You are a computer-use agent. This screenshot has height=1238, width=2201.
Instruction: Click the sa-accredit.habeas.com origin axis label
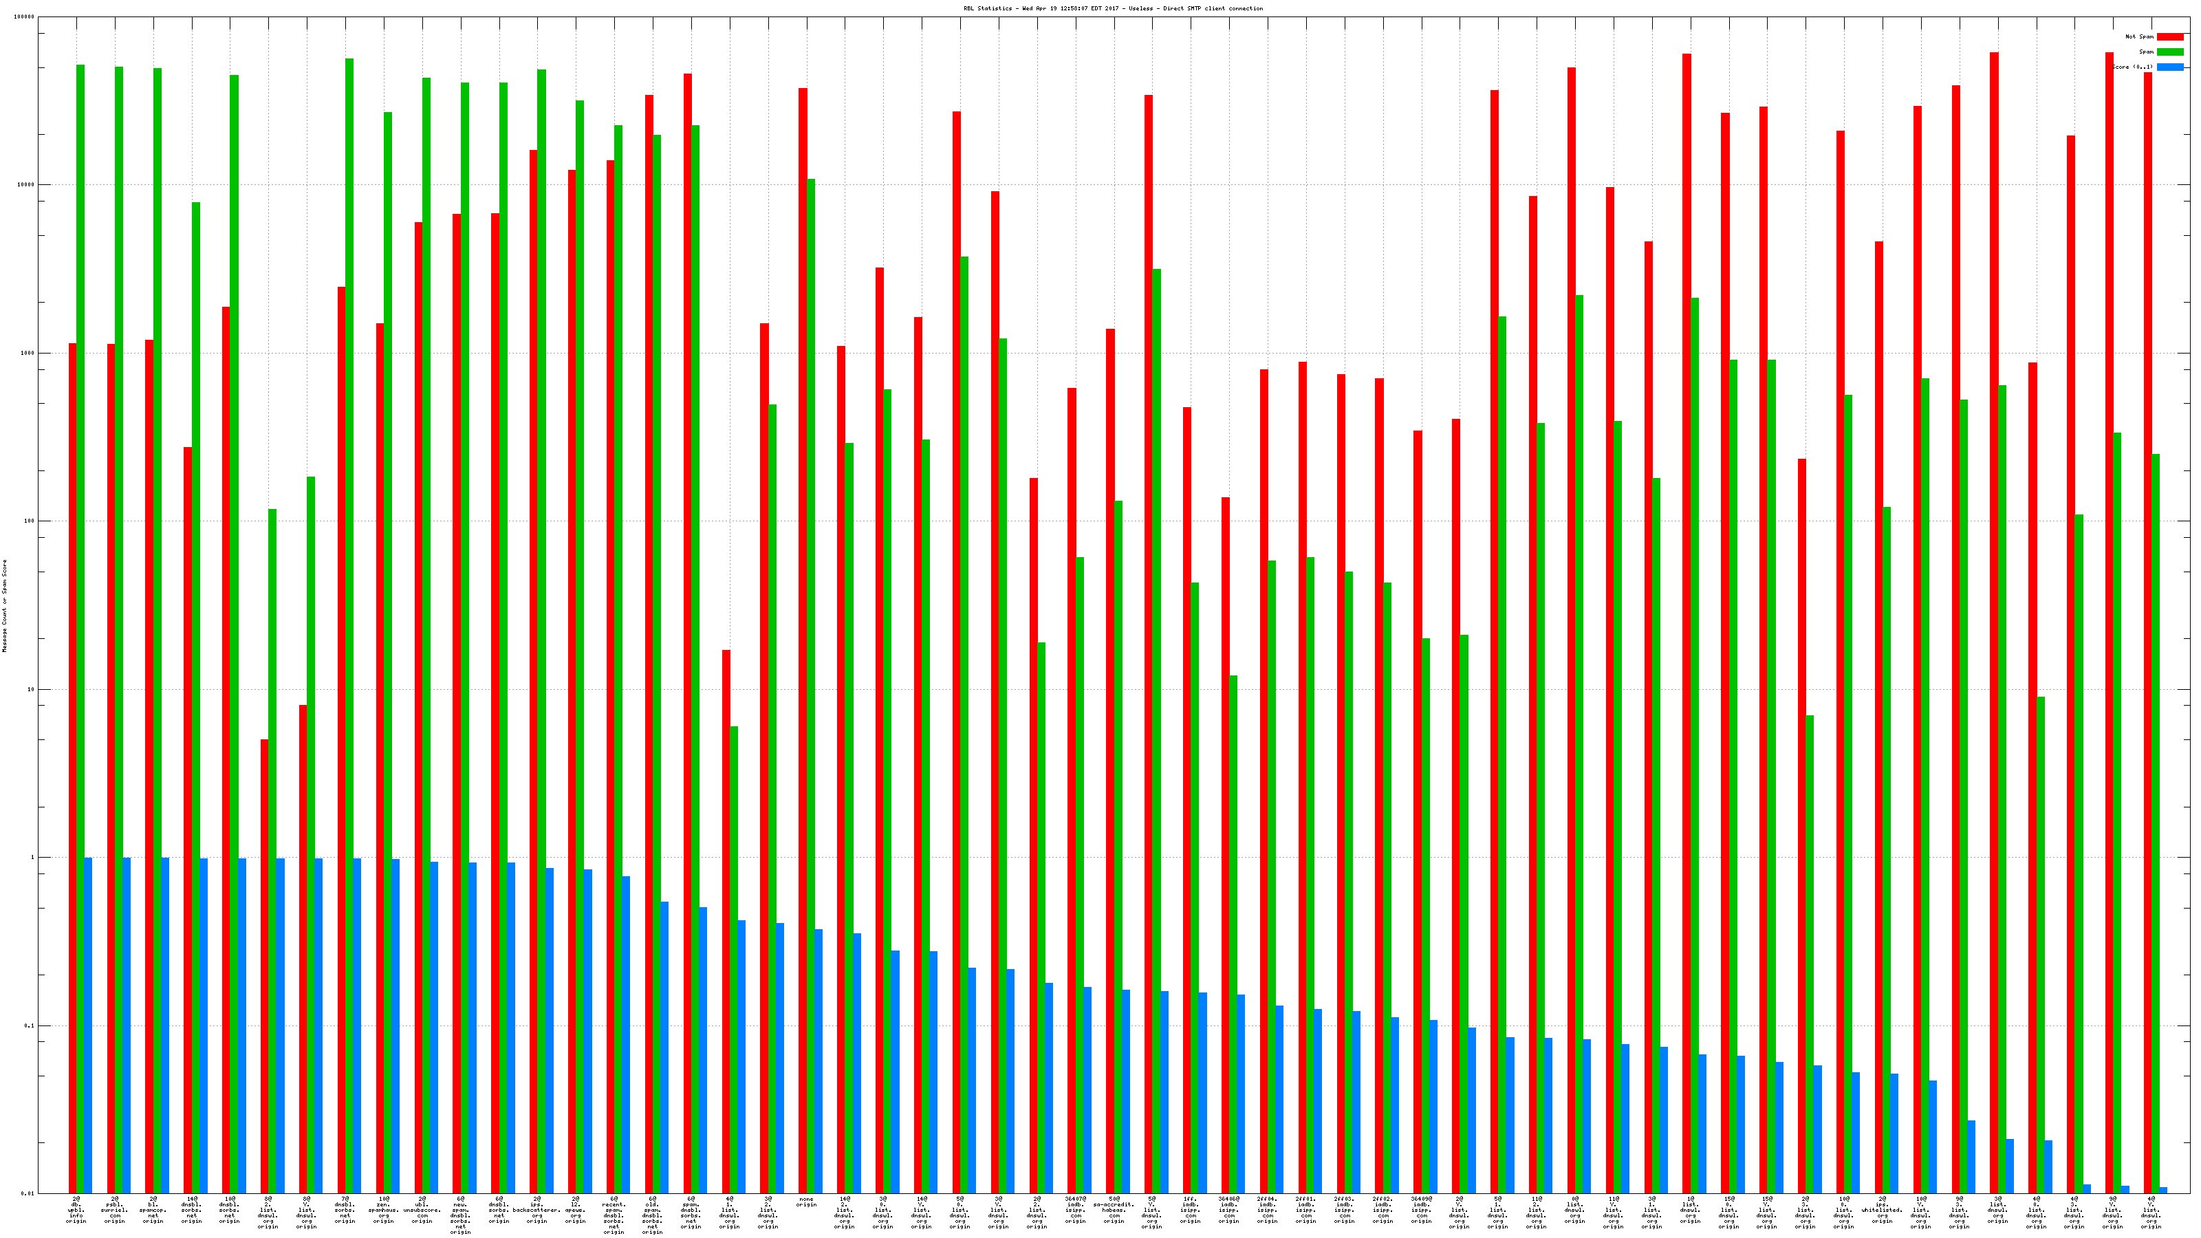click(1114, 1210)
